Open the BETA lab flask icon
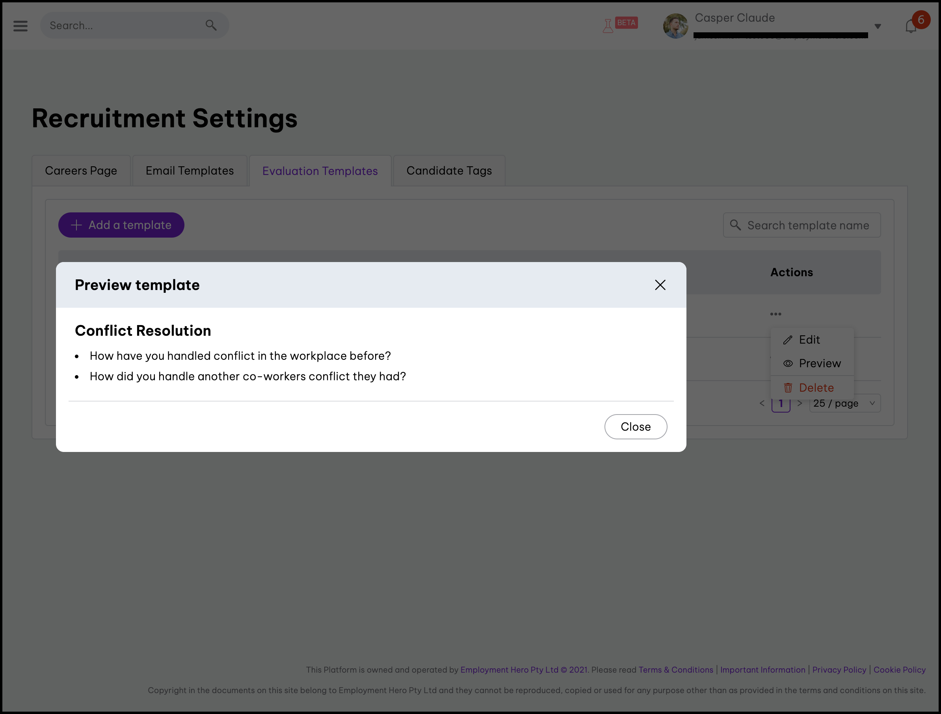The height and width of the screenshot is (714, 941). pos(608,26)
